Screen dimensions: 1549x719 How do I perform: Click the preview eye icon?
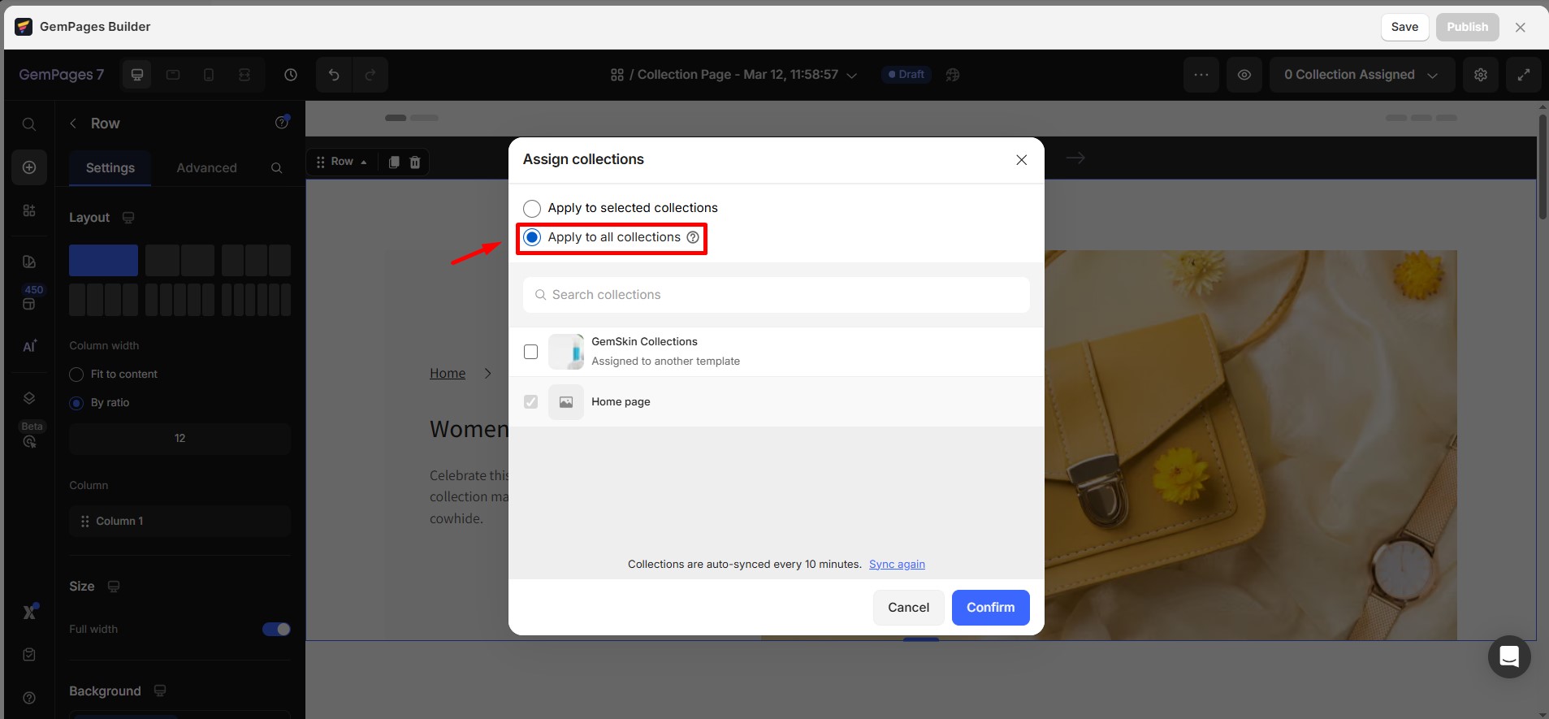coord(1244,75)
